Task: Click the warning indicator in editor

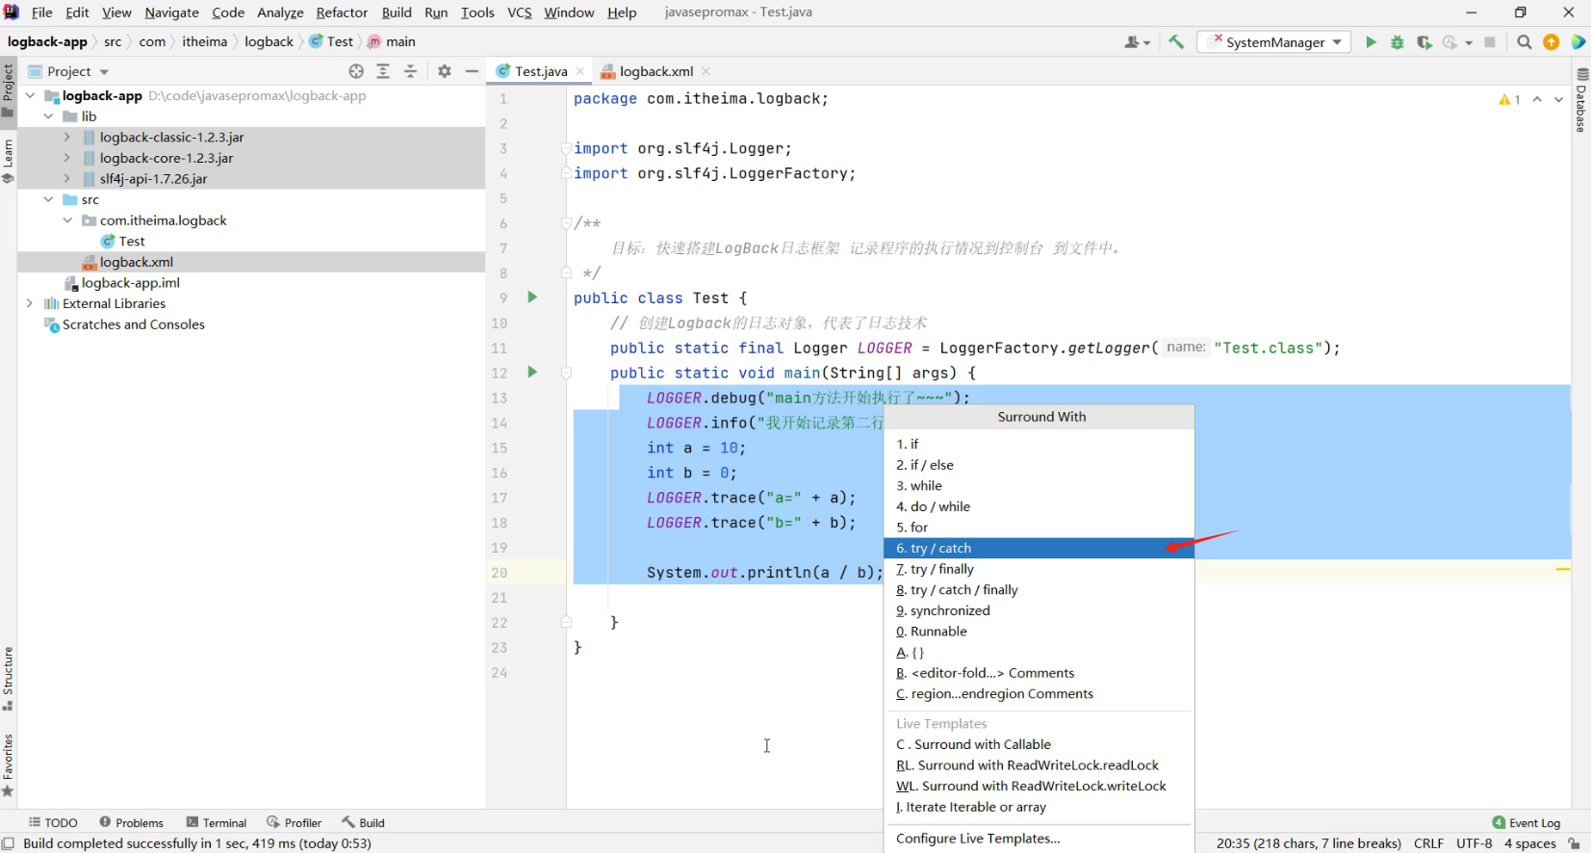Action: (1508, 100)
